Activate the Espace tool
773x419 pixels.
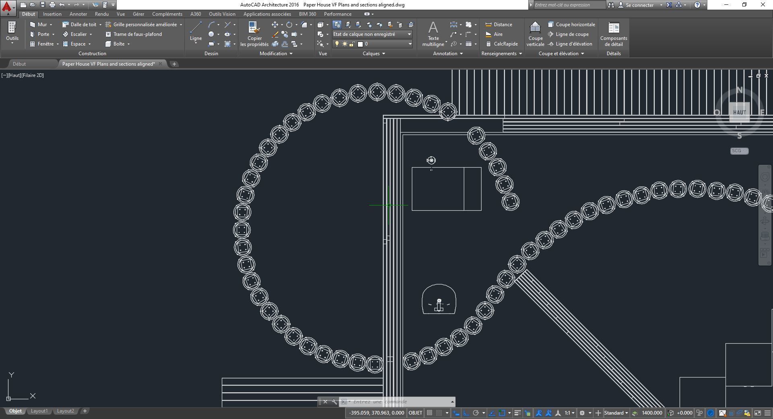[x=74, y=44]
